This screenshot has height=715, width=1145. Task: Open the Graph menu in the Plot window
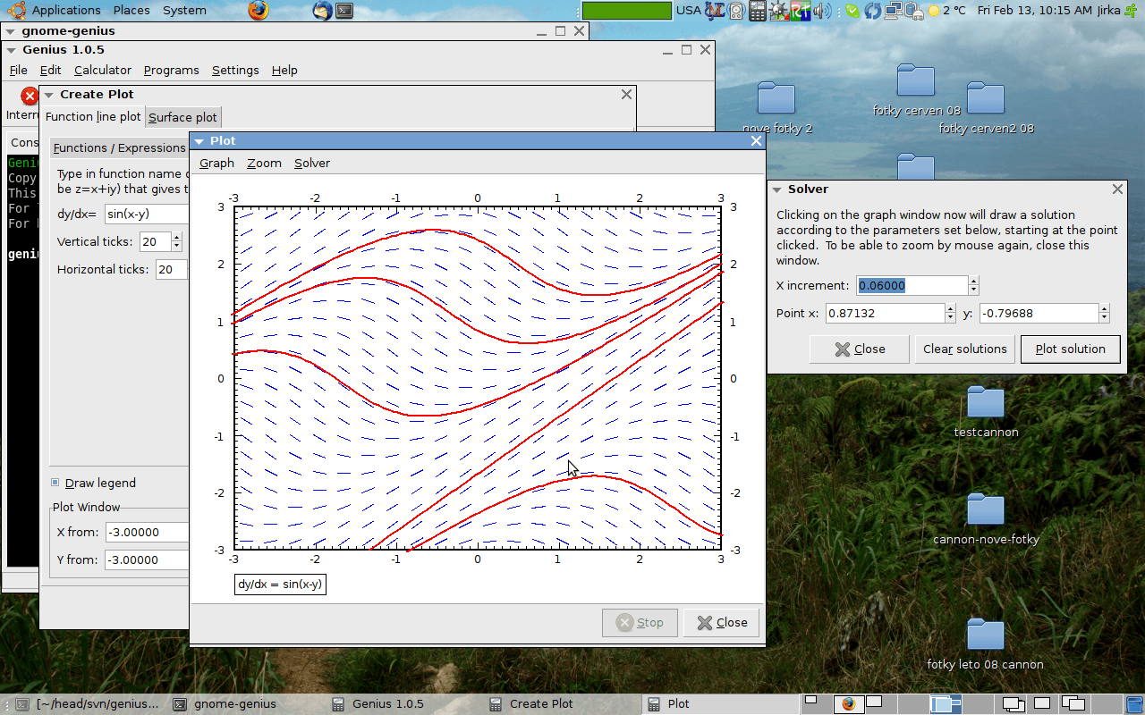coord(216,164)
